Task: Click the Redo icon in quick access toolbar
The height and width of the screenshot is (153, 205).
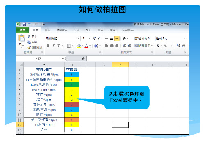Action: pyautogui.click(x=36, y=24)
